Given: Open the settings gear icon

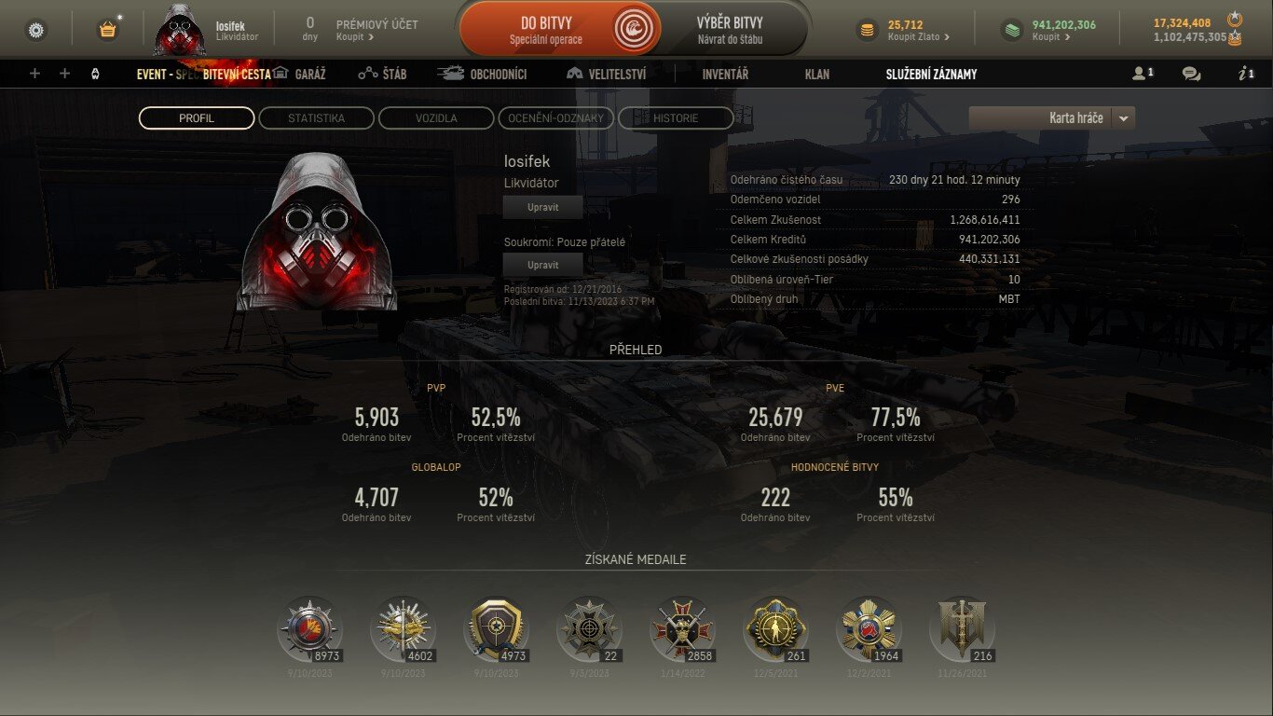Looking at the screenshot, I should click(36, 30).
